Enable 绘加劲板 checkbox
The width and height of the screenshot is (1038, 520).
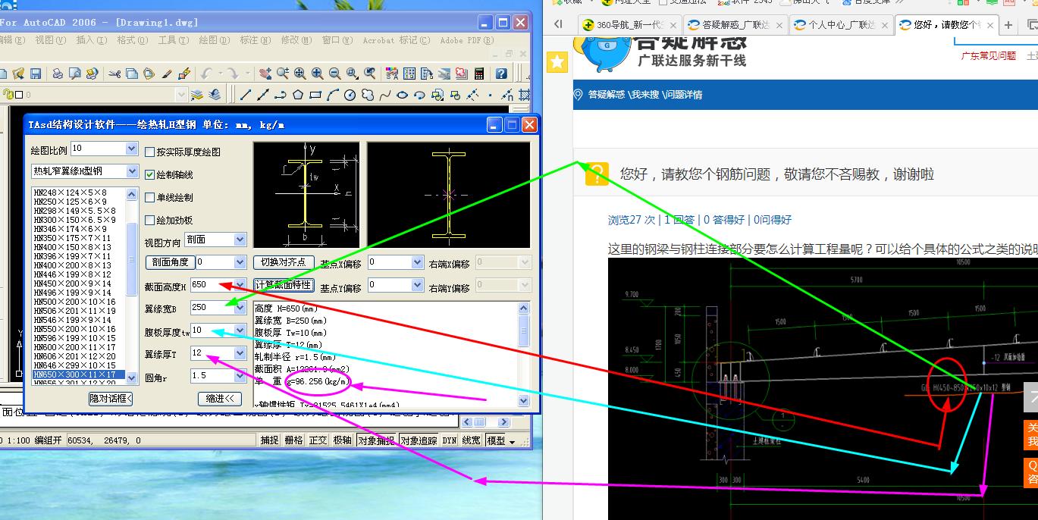click(150, 220)
